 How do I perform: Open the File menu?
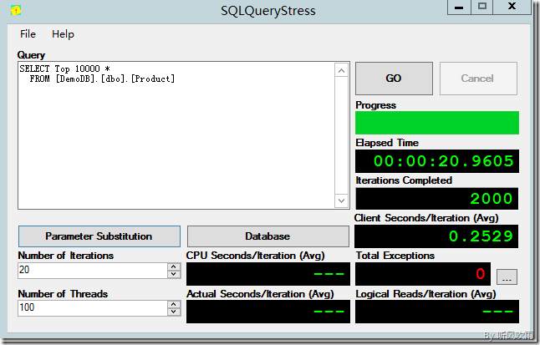point(28,34)
